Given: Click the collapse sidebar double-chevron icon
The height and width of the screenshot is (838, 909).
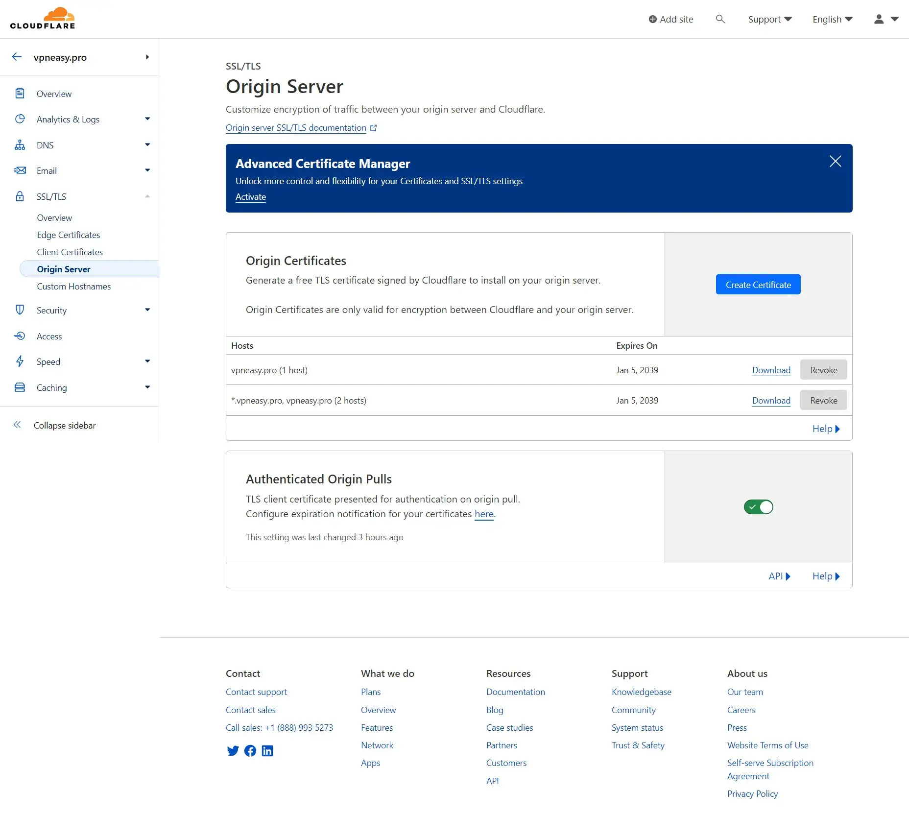Looking at the screenshot, I should [x=17, y=425].
